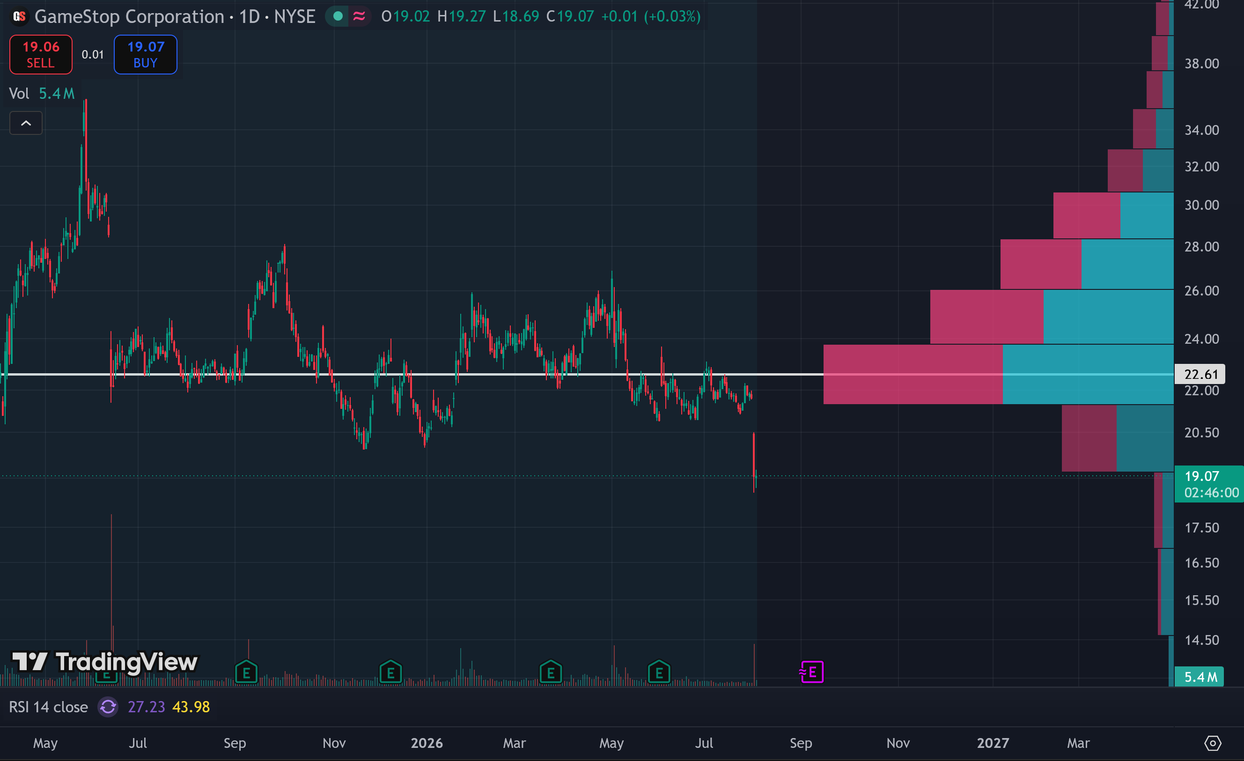This screenshot has width=1244, height=761.
Task: Open chart settings with the gear icon
Action: point(1213,743)
